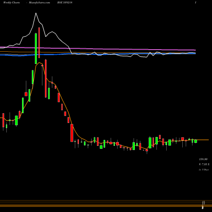Click the tallest green candlestick at the peak
Image resolution: width=212 pixels, height=212 pixels.
[x=36, y=48]
